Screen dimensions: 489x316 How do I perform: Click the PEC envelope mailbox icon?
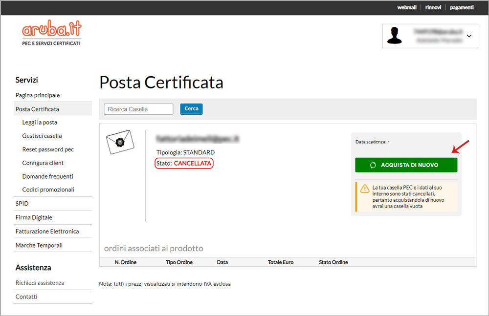120,142
